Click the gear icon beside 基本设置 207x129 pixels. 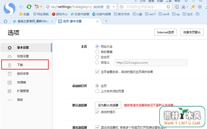[10, 48]
